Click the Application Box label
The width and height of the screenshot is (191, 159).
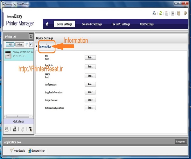pos(13,142)
